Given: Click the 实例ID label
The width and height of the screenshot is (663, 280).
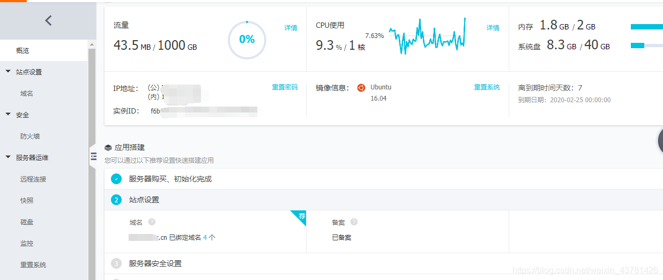Looking at the screenshot, I should [x=126, y=111].
